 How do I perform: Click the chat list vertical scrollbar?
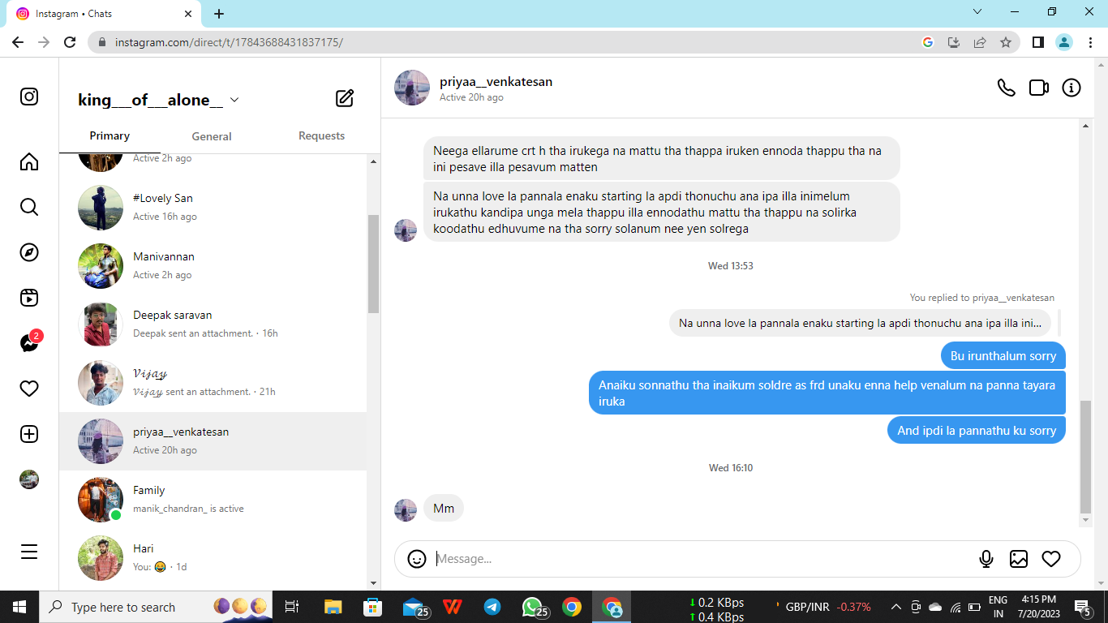pyautogui.click(x=373, y=264)
